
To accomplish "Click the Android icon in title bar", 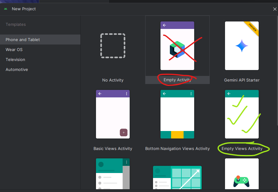I will pyautogui.click(x=6, y=9).
